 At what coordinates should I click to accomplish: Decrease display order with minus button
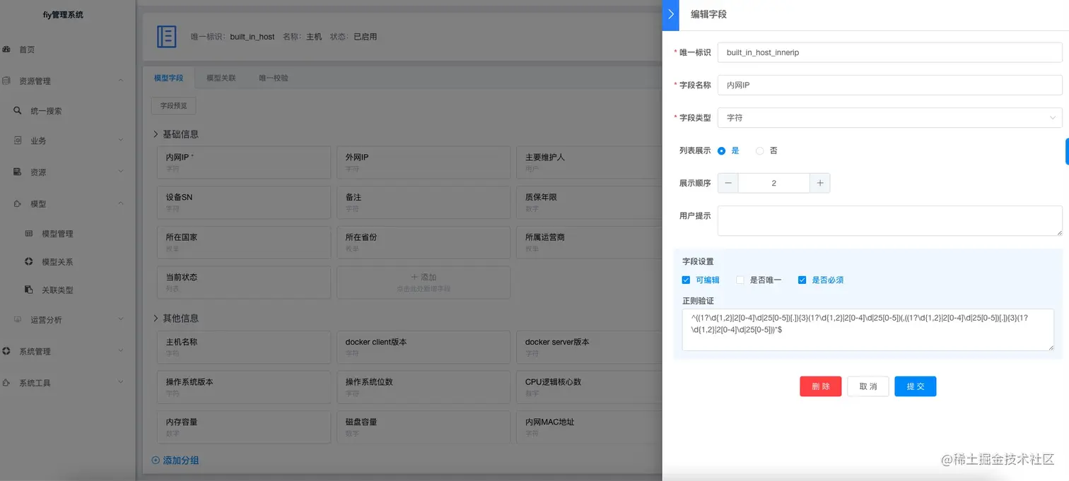(728, 183)
